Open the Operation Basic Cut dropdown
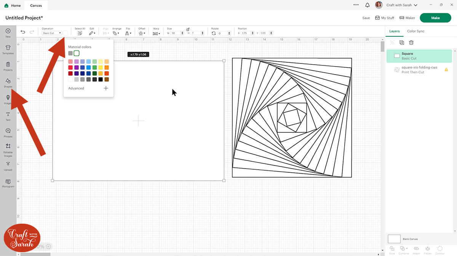Image resolution: width=457 pixels, height=256 pixels. pyautogui.click(x=52, y=33)
